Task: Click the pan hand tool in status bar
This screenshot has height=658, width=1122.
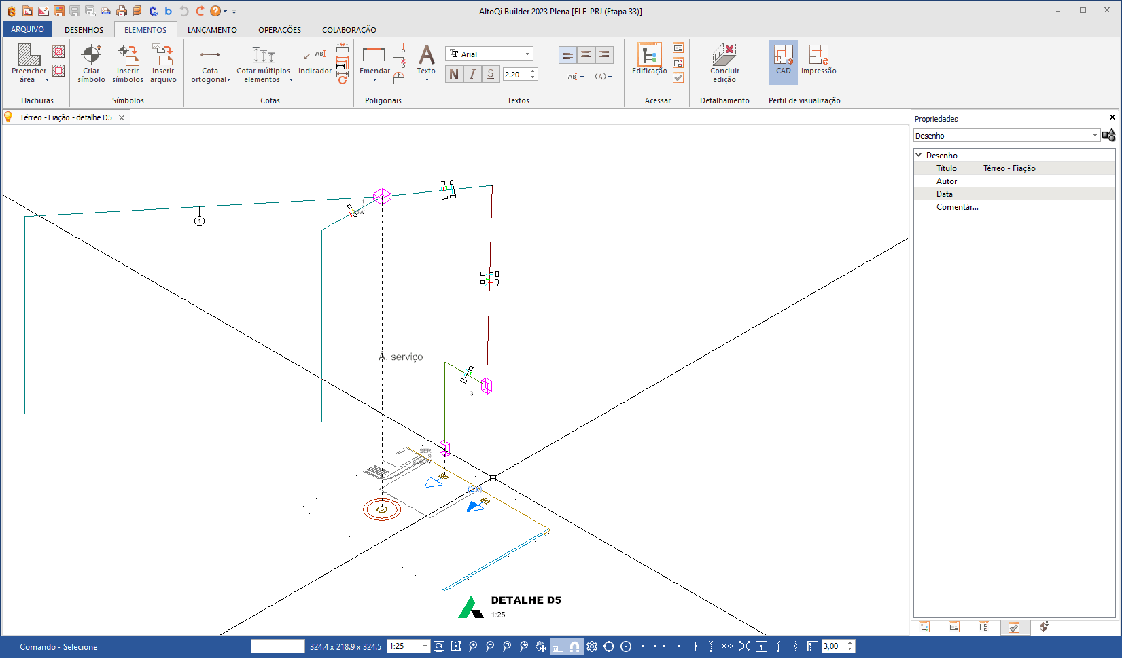Action: (541, 646)
